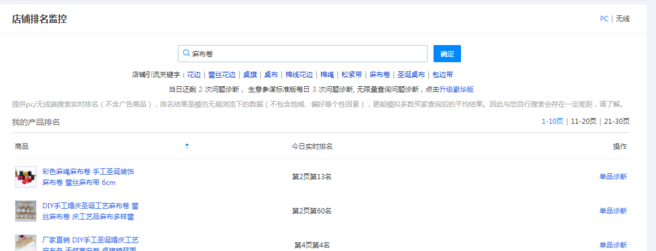Open the 厂家直销 product thumbnail
Screen dimensions: 656x251
coord(26,243)
